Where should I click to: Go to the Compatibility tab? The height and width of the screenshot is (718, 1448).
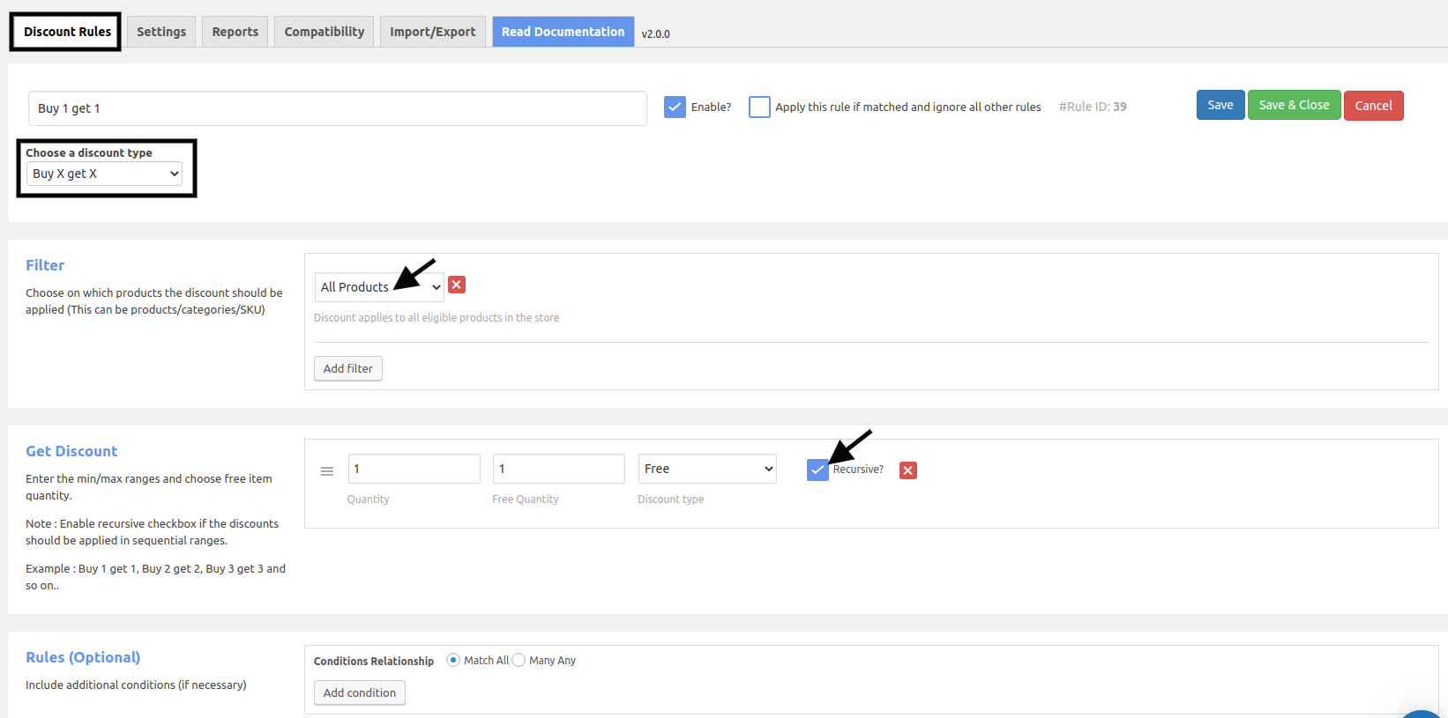325,32
